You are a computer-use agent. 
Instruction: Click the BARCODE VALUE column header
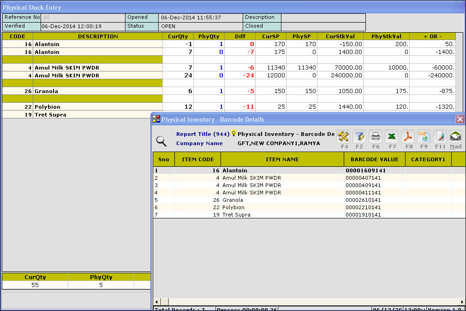pyautogui.click(x=374, y=159)
